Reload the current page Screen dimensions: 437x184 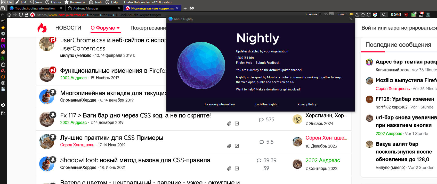(x=369, y=15)
